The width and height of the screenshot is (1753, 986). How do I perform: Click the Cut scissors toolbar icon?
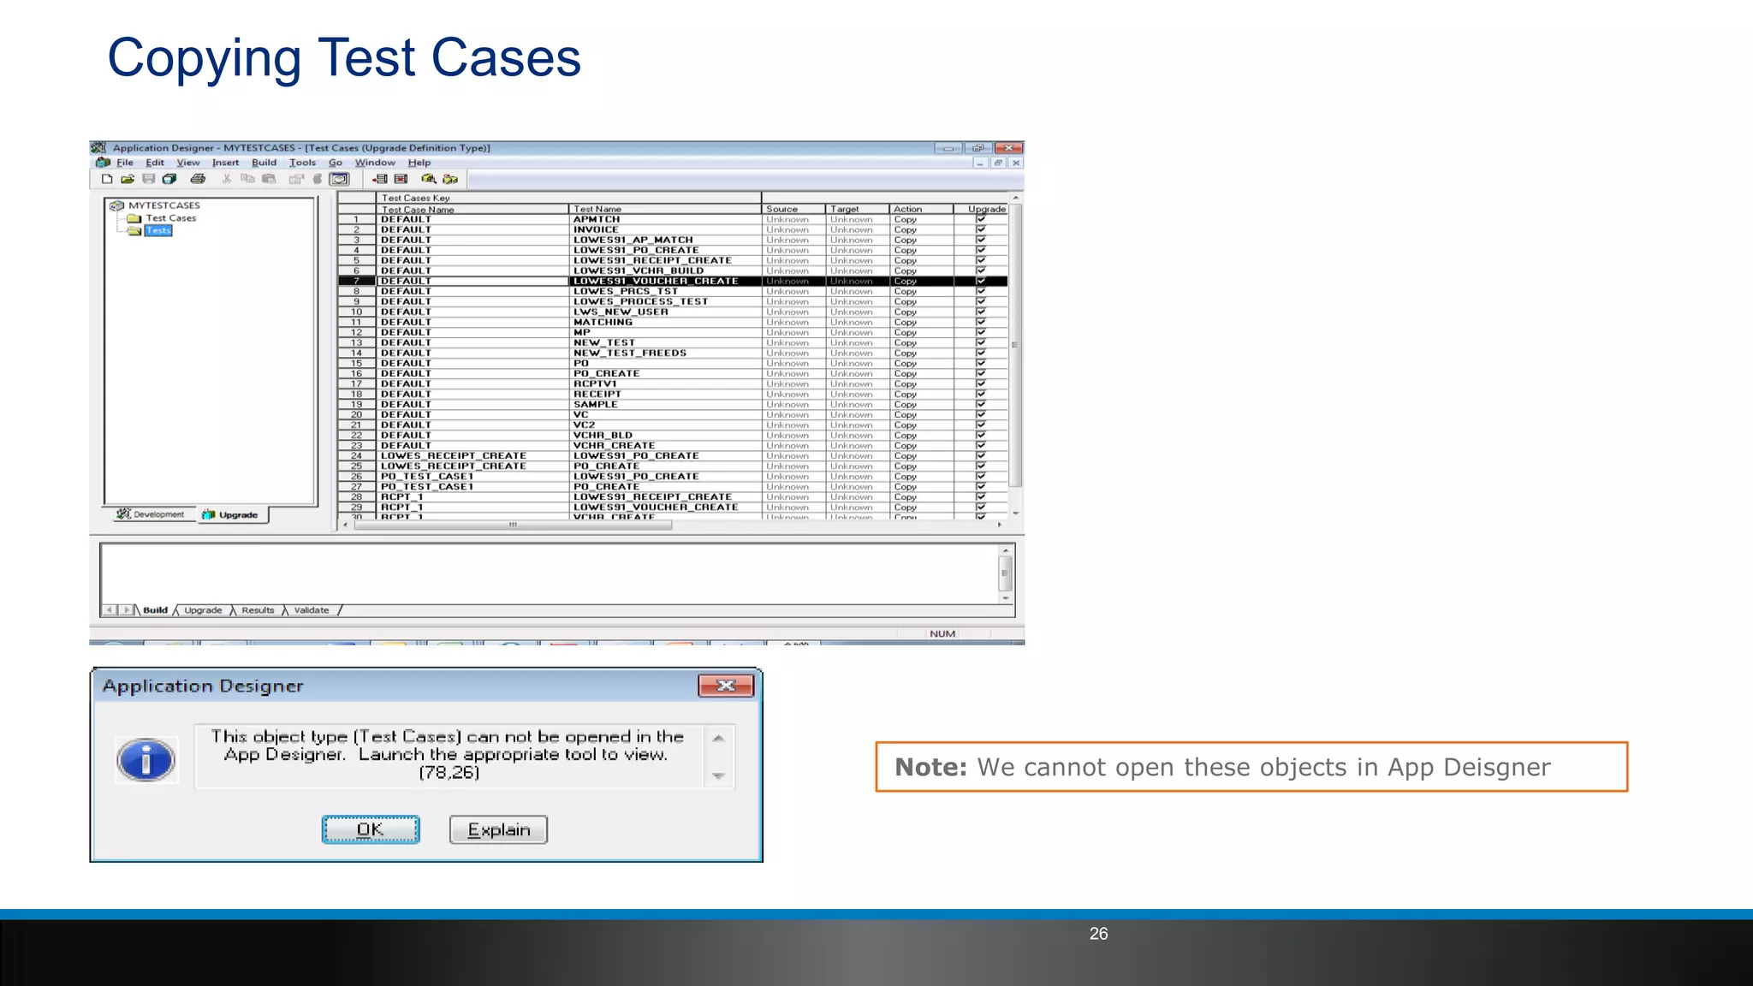tap(227, 179)
